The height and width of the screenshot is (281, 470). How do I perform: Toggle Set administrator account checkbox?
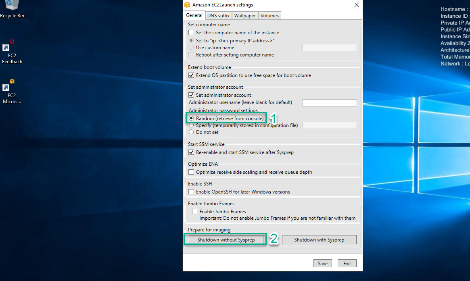tap(191, 95)
